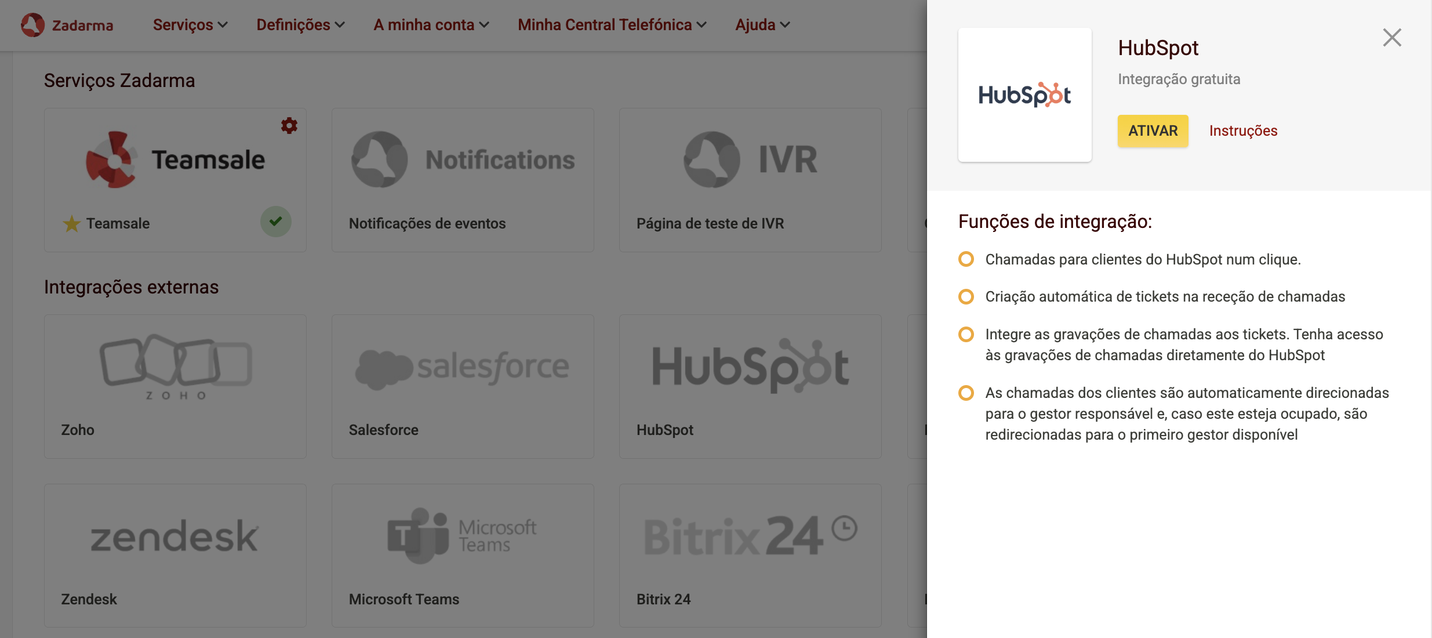Select the Zendesk integration logo
The height and width of the screenshot is (638, 1432).
(x=174, y=535)
